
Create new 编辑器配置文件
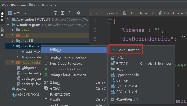(142, 100)
